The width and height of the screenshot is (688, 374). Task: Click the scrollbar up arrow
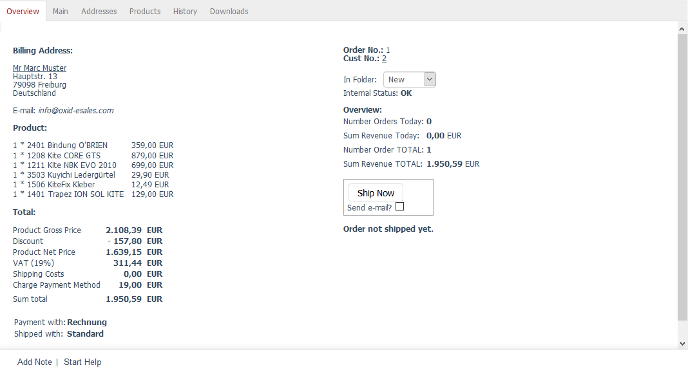(682, 29)
